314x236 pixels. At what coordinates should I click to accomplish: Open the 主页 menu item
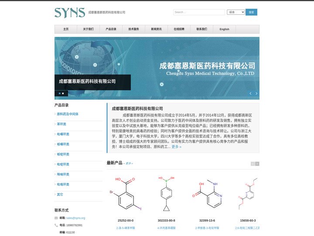(66, 29)
